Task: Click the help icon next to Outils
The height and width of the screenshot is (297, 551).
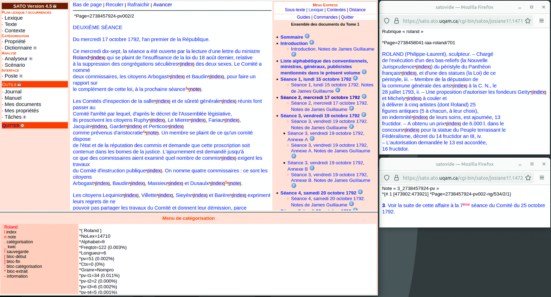Action: pyautogui.click(x=19, y=85)
